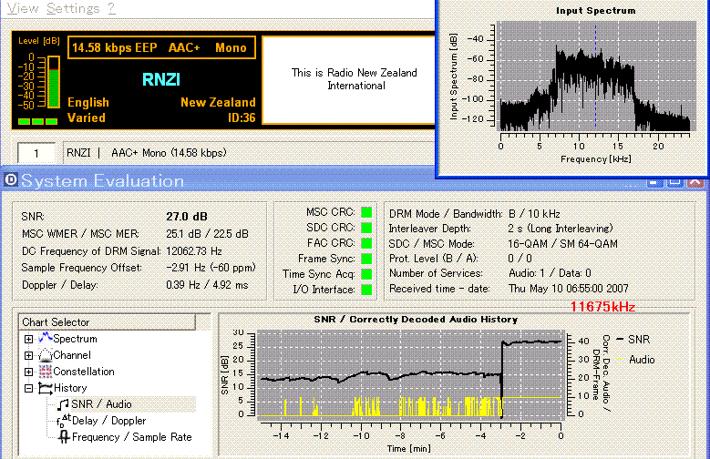Click the Spectrum chart icon
Viewport: 710px width, 459px height.
[46, 338]
